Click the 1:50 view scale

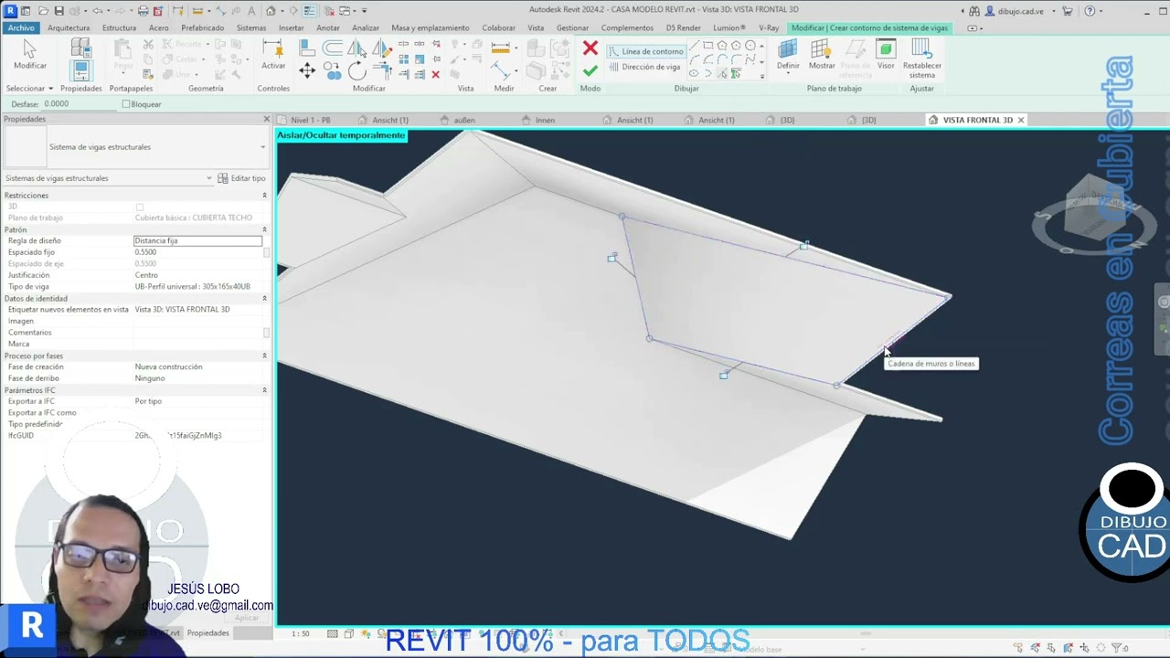coord(300,633)
